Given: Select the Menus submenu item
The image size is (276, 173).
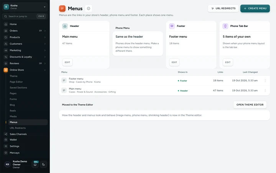Looking at the screenshot, I should [x=28, y=122].
